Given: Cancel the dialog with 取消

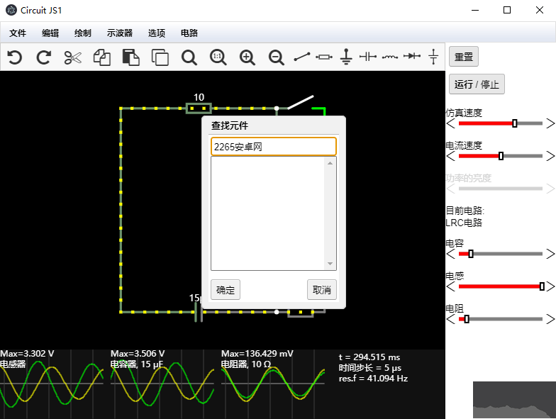Looking at the screenshot, I should click(x=322, y=289).
